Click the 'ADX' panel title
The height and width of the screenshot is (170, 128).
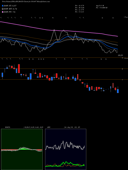click(x=49, y=127)
